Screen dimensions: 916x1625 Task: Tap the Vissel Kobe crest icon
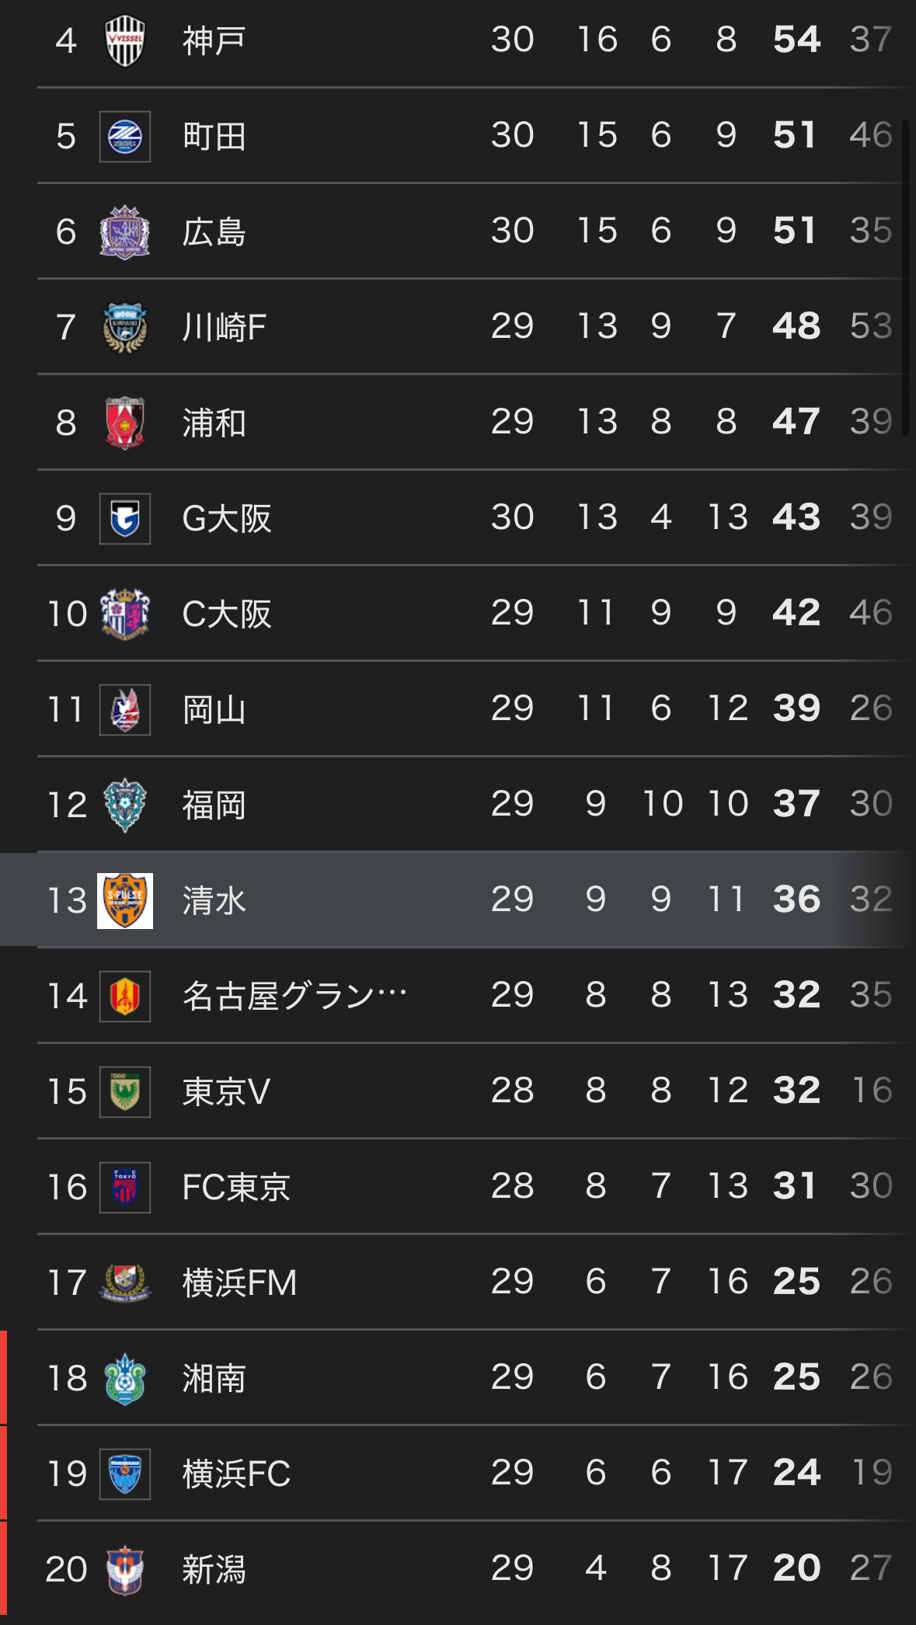pyautogui.click(x=125, y=40)
